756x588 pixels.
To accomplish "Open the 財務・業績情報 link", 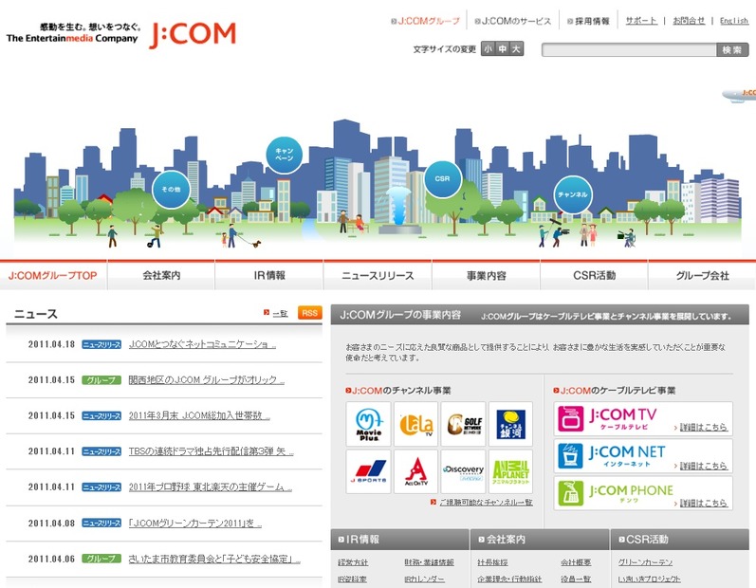I will coord(429,562).
